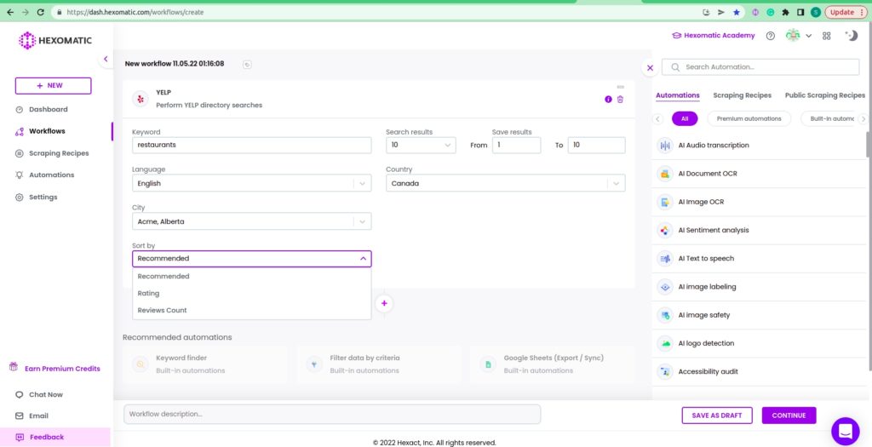Open the Language dropdown
872x447 pixels.
pyautogui.click(x=251, y=183)
